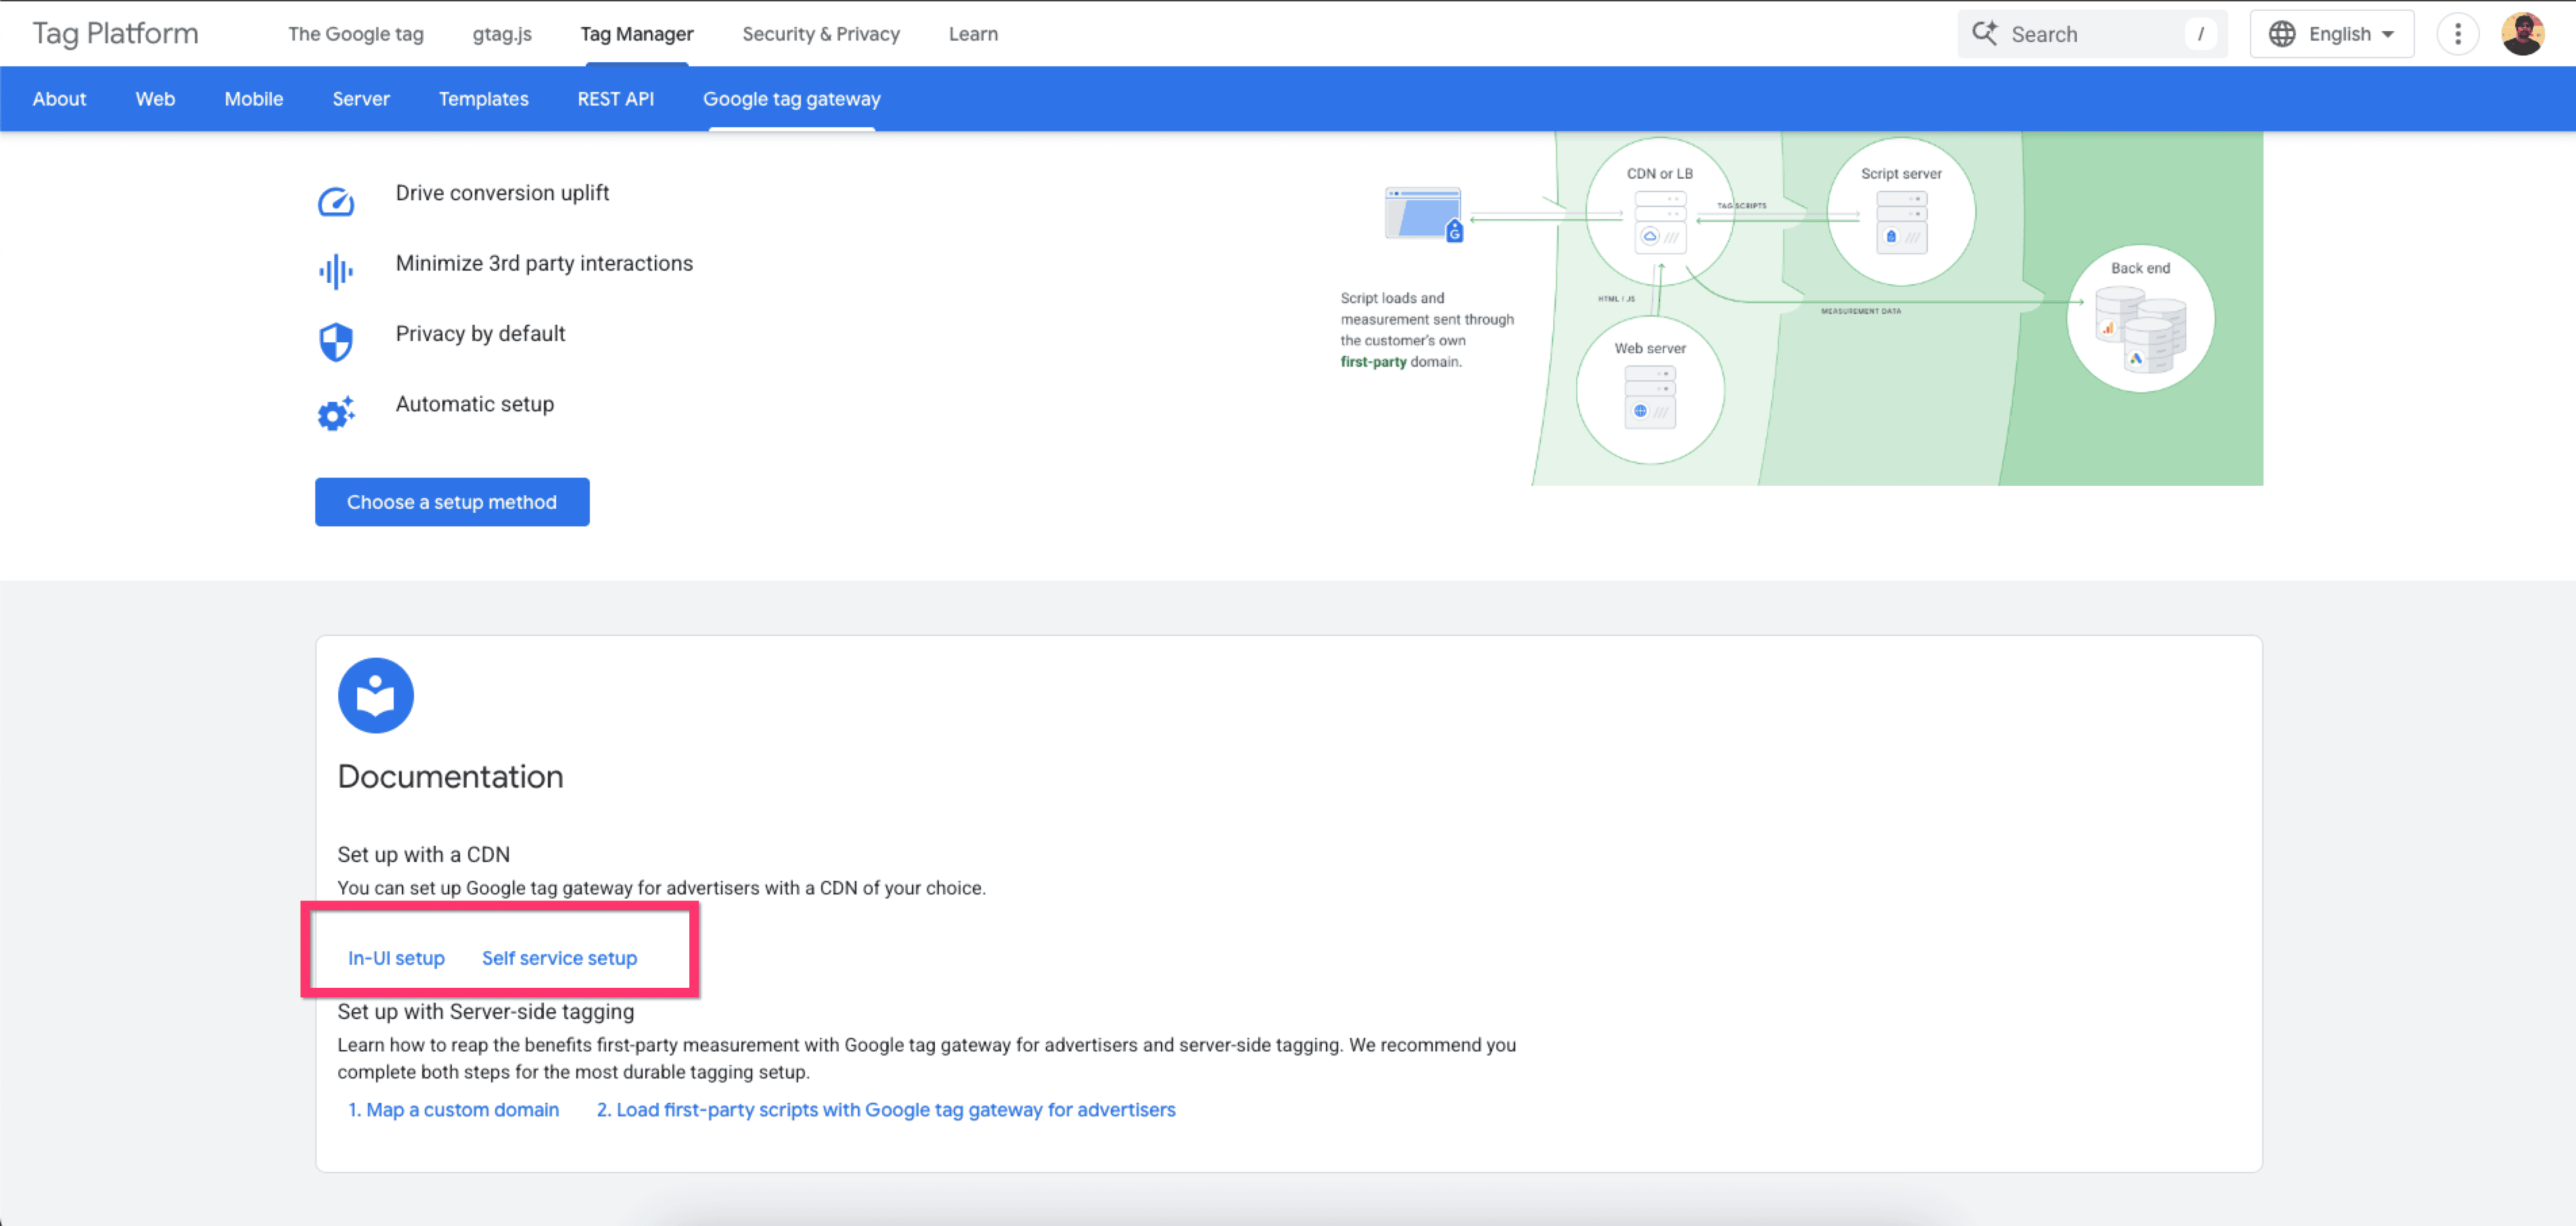Click Choose a setup method button
Image resolution: width=2576 pixels, height=1226 pixels.
point(452,502)
